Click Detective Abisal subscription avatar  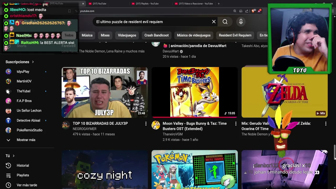(8, 120)
